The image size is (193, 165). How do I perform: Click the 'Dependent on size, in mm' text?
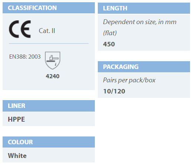(x=140, y=22)
